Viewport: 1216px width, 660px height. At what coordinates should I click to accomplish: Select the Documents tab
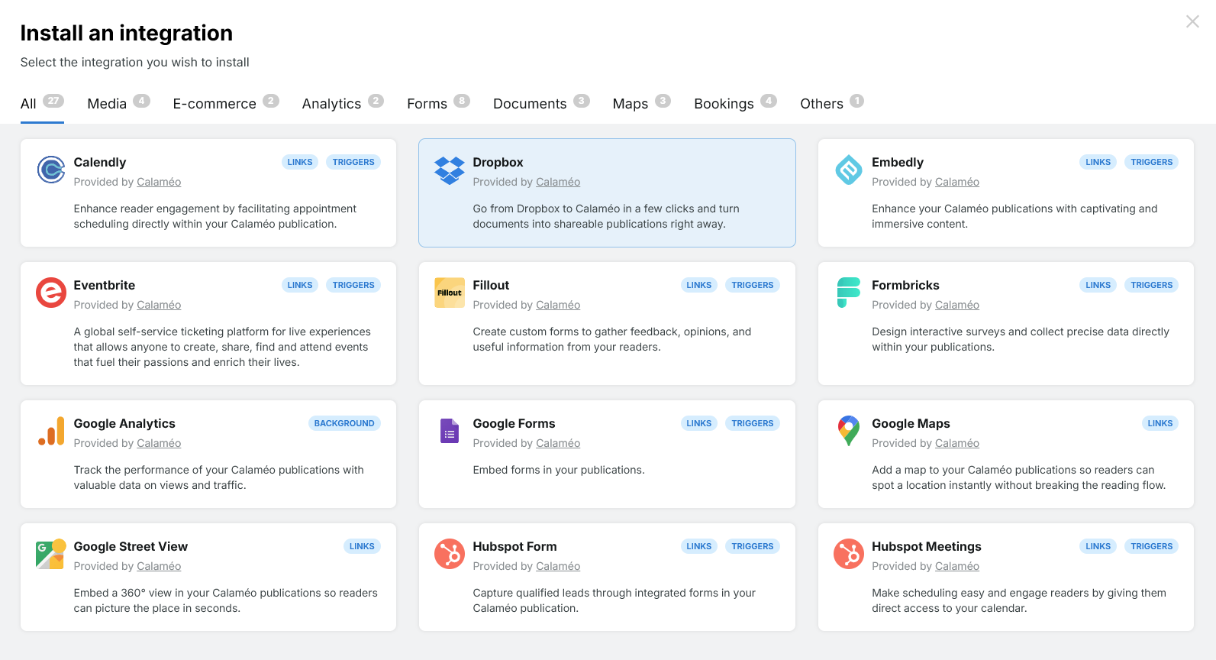pyautogui.click(x=541, y=103)
